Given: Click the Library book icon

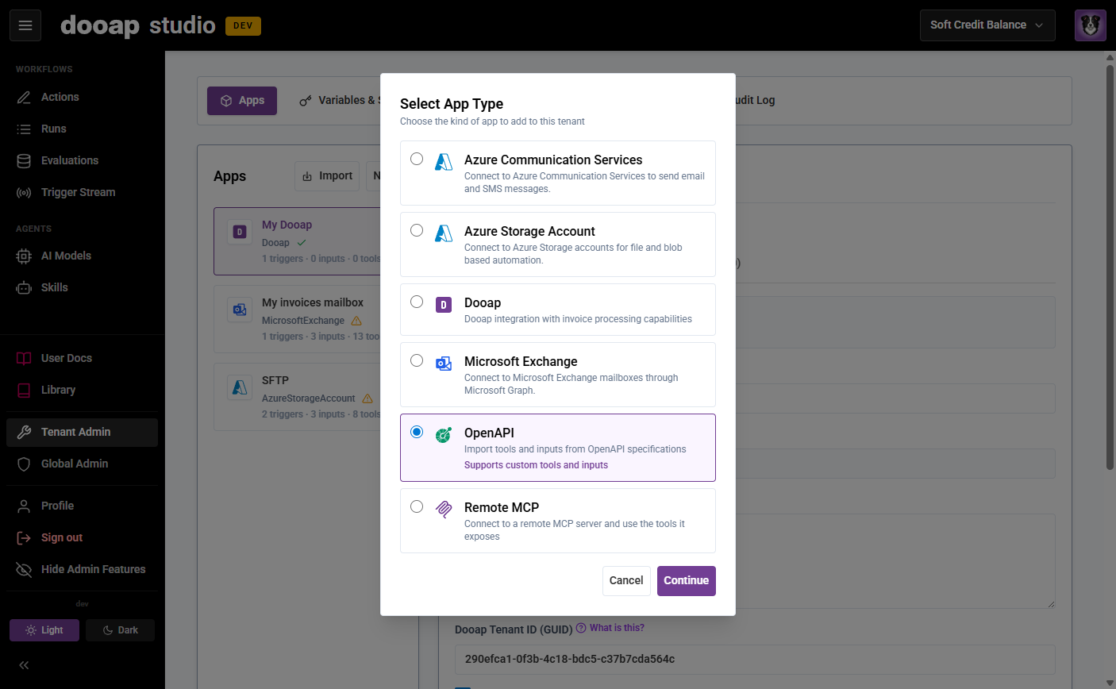Looking at the screenshot, I should click(x=24, y=390).
